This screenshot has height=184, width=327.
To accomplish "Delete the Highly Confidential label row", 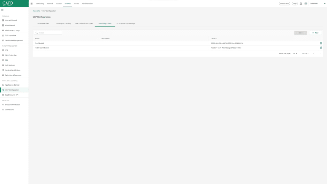I will coord(321,48).
